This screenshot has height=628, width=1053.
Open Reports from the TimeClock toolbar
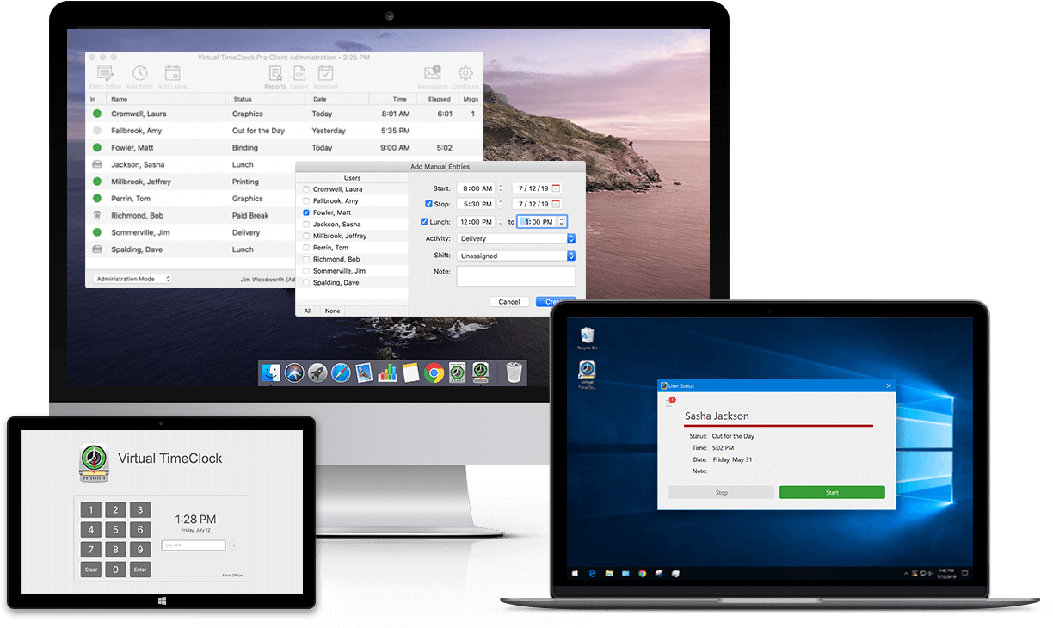275,75
